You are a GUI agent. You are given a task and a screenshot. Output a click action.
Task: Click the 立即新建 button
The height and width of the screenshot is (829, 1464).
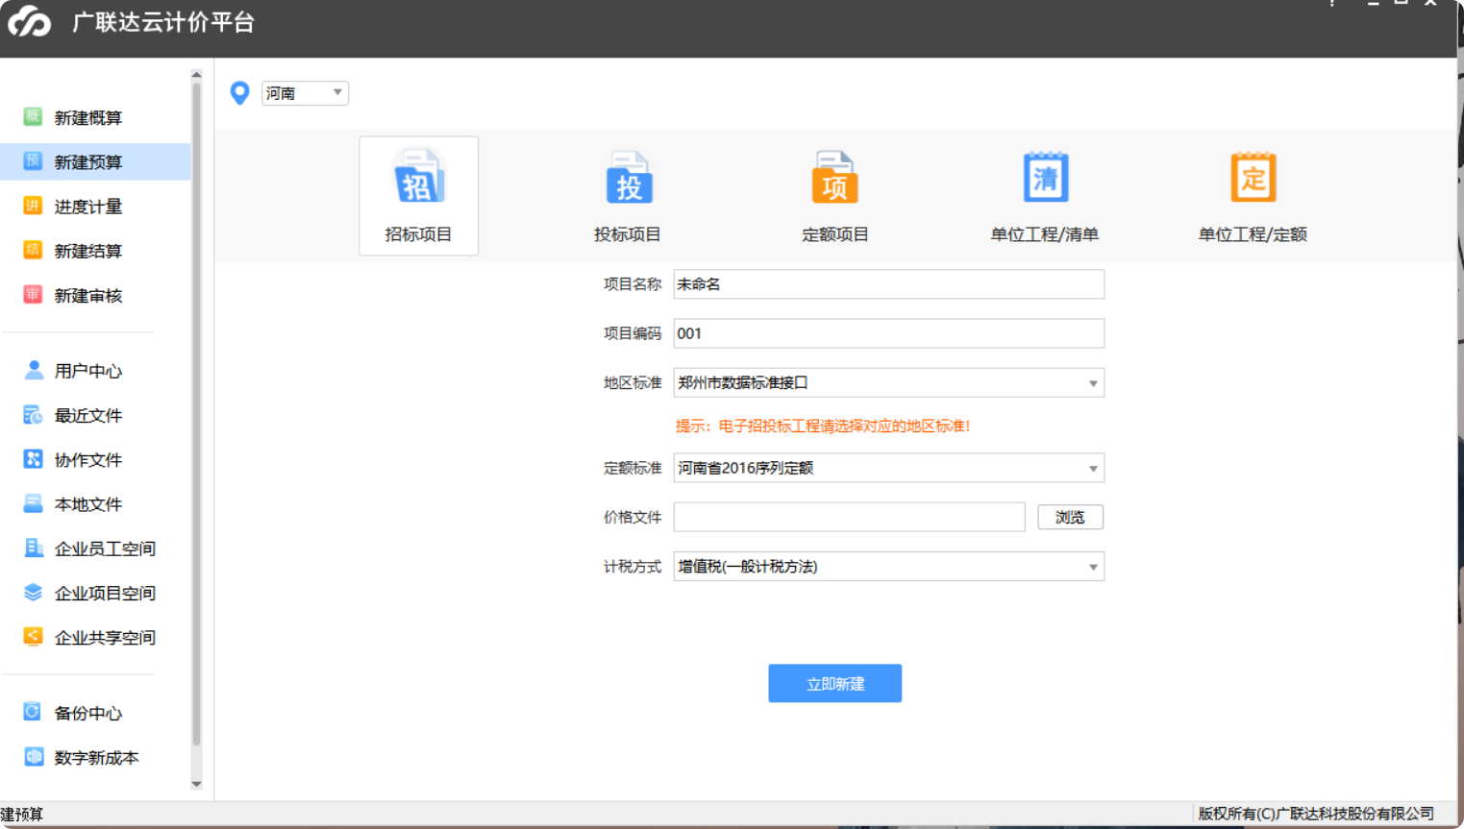[x=834, y=683]
